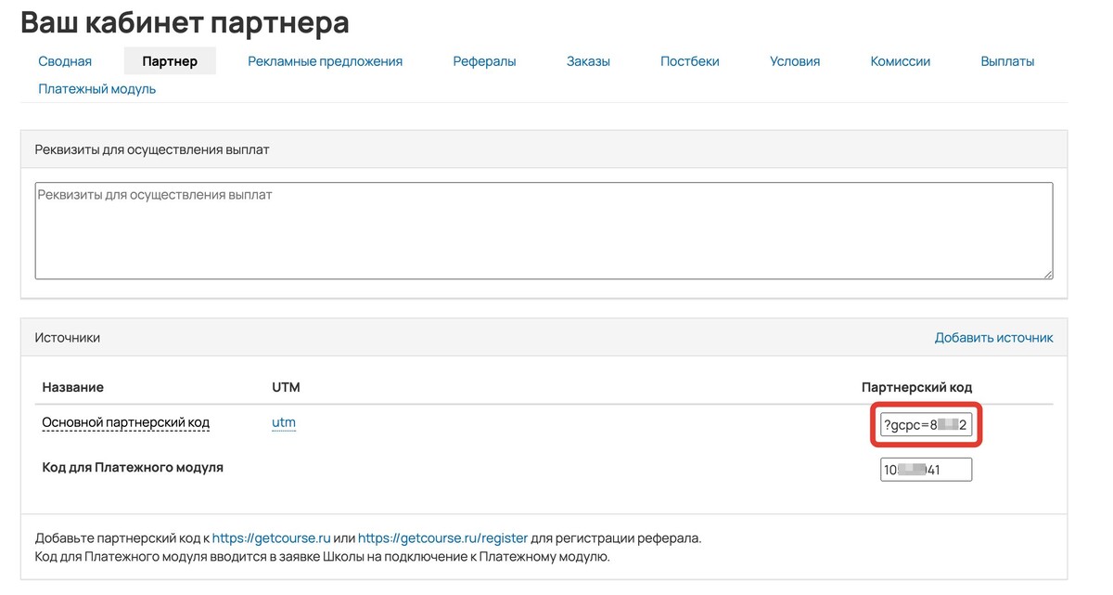The image size is (1113, 595).
Task: Select the Партнер tab
Action: (x=170, y=61)
